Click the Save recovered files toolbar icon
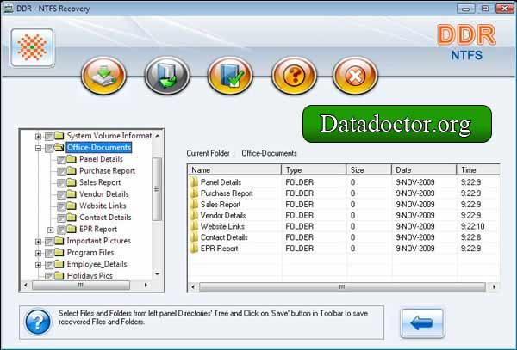 click(x=167, y=76)
